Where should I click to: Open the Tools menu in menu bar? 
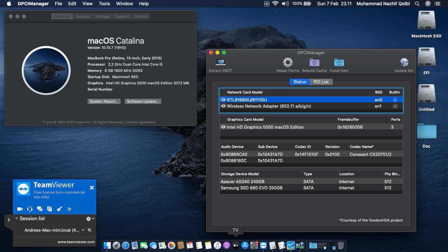tap(104, 4)
